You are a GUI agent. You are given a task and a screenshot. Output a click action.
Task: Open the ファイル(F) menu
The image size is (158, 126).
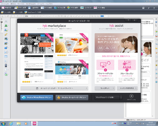5,4
